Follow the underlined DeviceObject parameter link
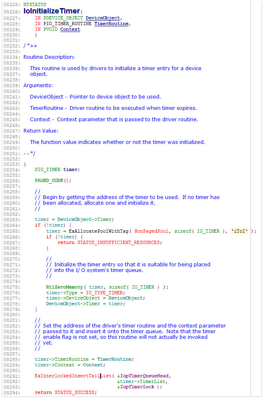 pyautogui.click(x=103, y=18)
